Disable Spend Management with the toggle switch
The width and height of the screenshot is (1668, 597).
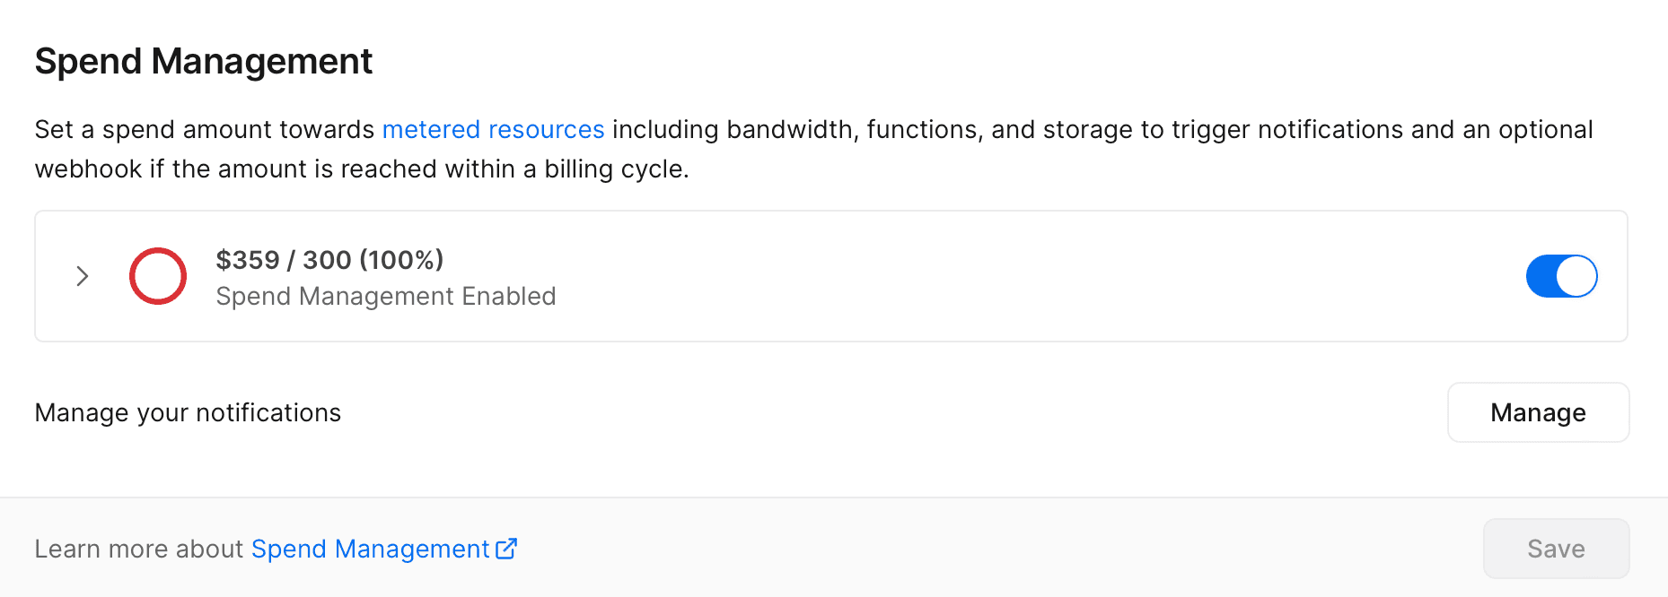(1561, 276)
